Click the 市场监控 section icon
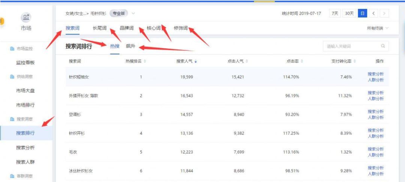Image resolution: width=405 pixels, height=182 pixels. click(x=12, y=48)
